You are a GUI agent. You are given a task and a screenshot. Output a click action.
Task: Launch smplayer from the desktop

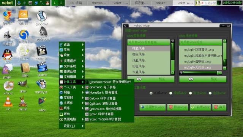[x=41, y=84]
